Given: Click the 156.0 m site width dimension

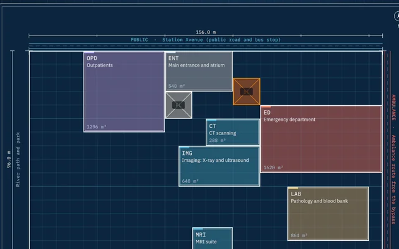Looking at the screenshot, I should point(206,32).
